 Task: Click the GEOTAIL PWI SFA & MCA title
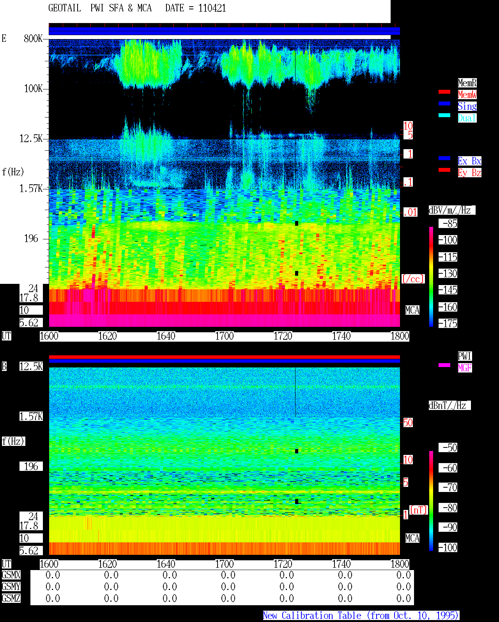[x=100, y=8]
